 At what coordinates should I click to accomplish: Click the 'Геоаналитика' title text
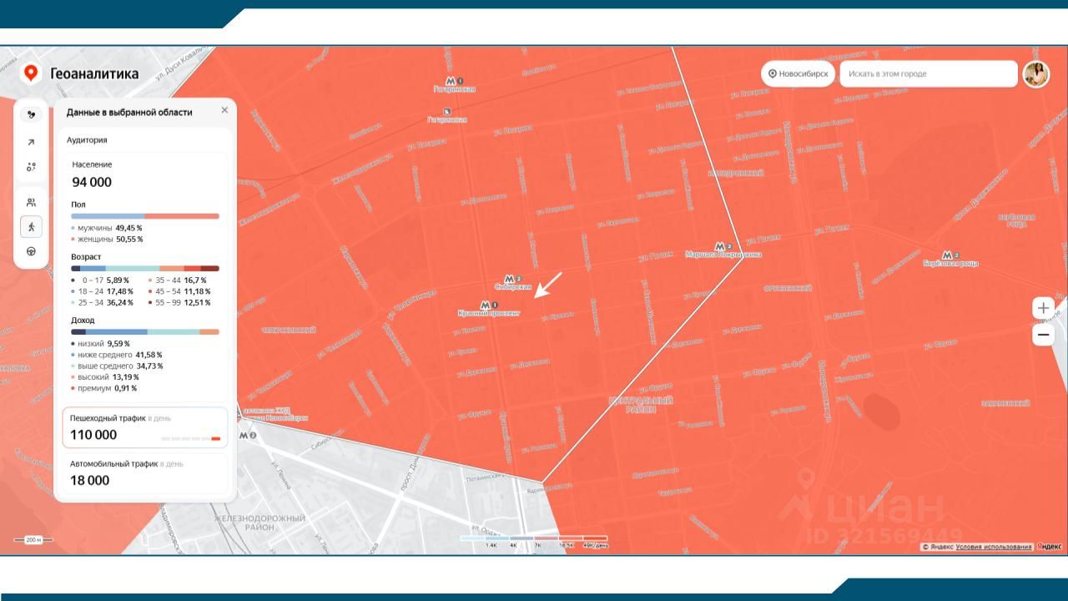pos(94,73)
